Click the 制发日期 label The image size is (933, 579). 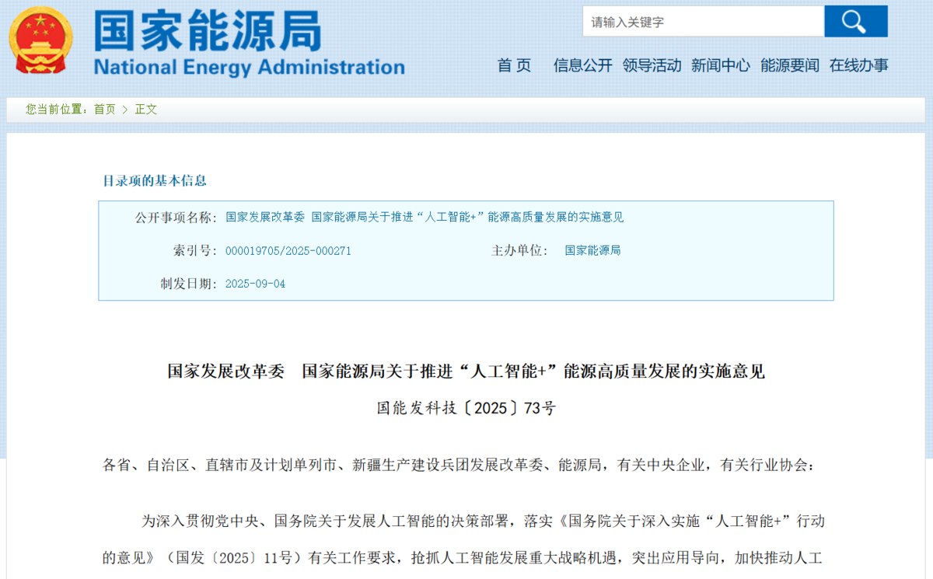(189, 284)
